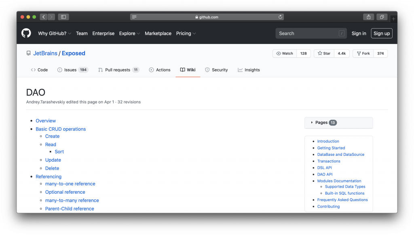Click the repository book icon beside JetBrains
The image size is (414, 235).
[x=29, y=53]
